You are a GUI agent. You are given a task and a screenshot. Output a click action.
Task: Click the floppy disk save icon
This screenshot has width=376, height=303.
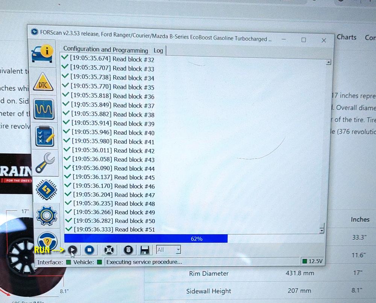pos(145,250)
